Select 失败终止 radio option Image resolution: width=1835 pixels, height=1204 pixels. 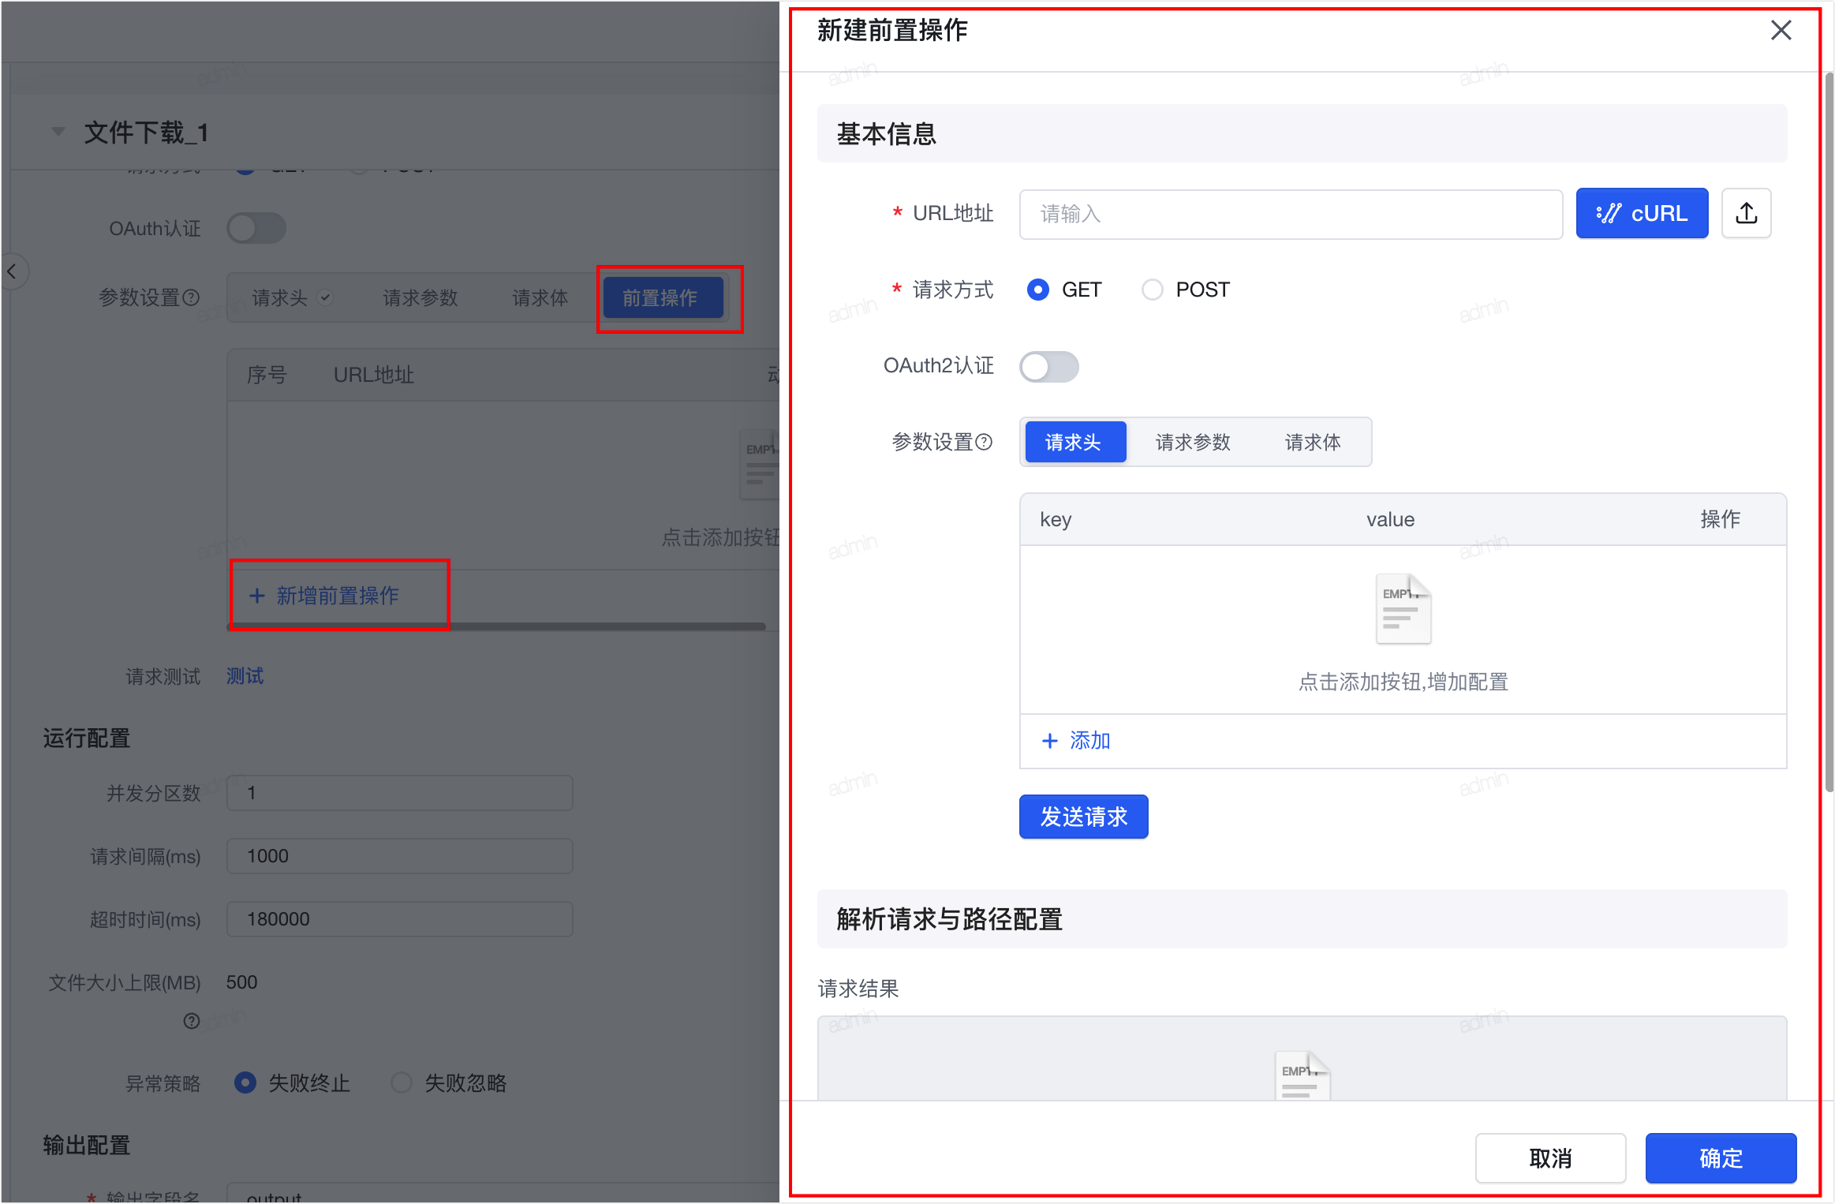245,1082
